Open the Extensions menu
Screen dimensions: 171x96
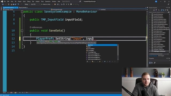tap(48, 2)
